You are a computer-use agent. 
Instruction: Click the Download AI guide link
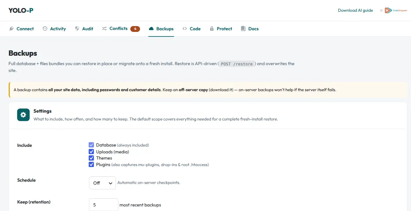coord(355,10)
